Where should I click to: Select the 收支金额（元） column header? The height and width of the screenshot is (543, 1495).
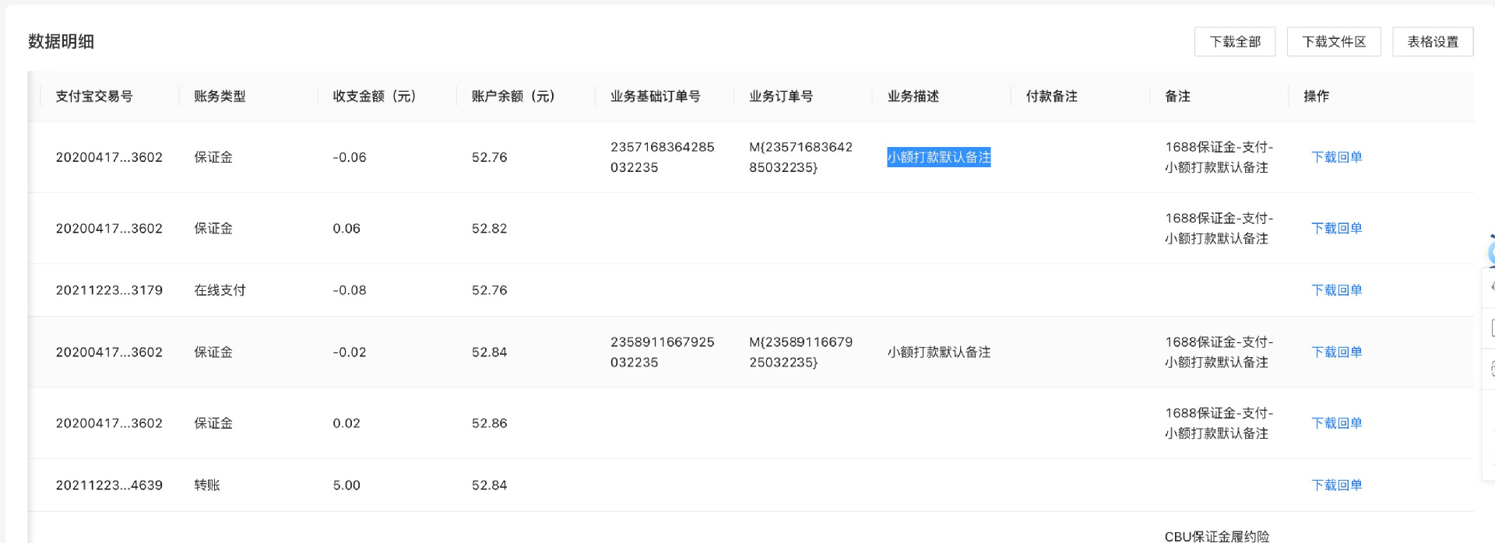click(375, 96)
